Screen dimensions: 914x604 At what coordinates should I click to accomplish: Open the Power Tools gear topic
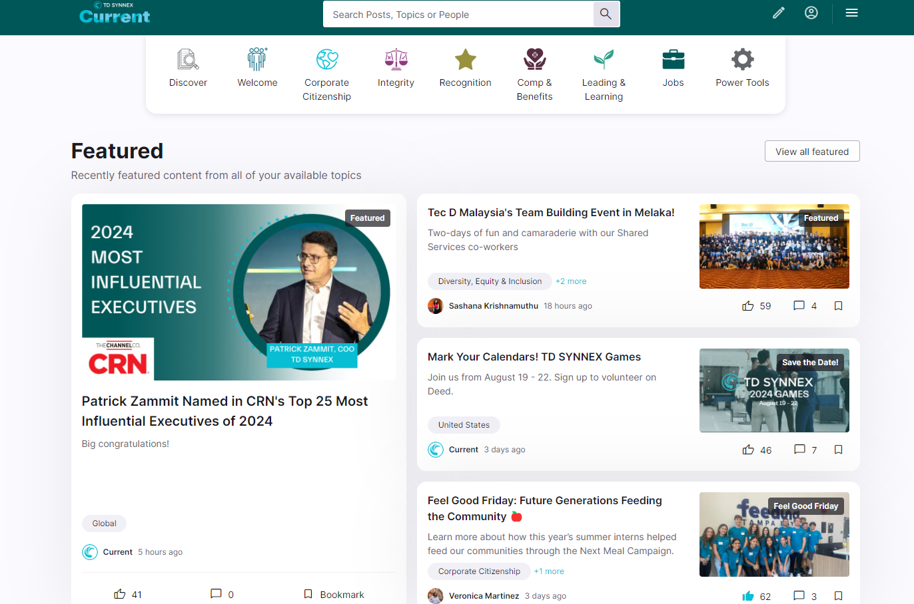742,69
